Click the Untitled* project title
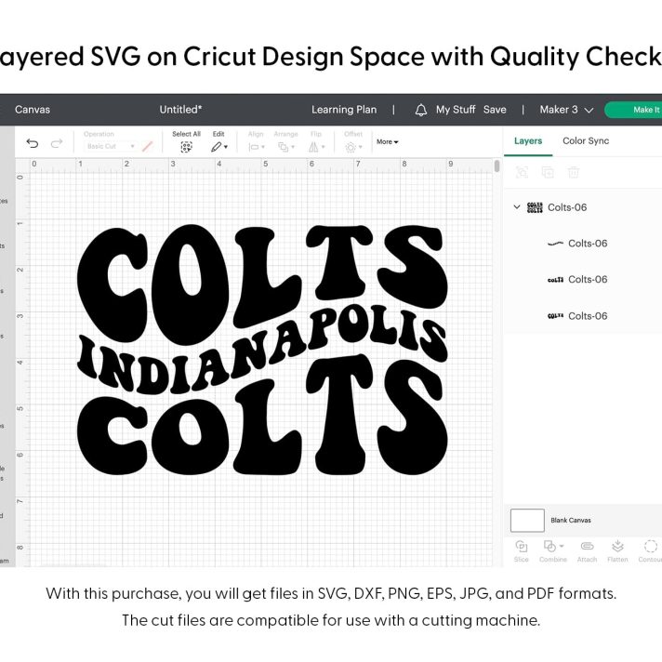The width and height of the screenshot is (662, 662). (x=180, y=110)
